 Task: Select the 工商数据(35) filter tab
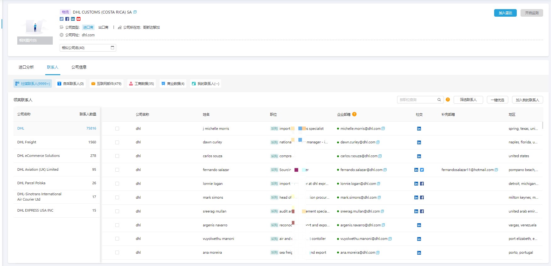[141, 84]
